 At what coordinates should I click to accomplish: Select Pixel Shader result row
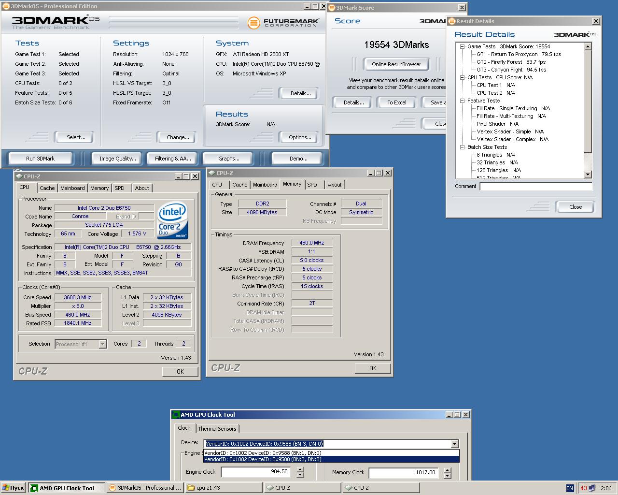click(497, 124)
